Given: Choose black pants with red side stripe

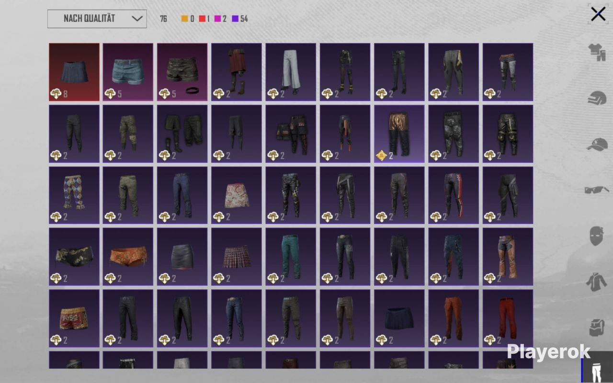Looking at the screenshot, I should pos(454,195).
